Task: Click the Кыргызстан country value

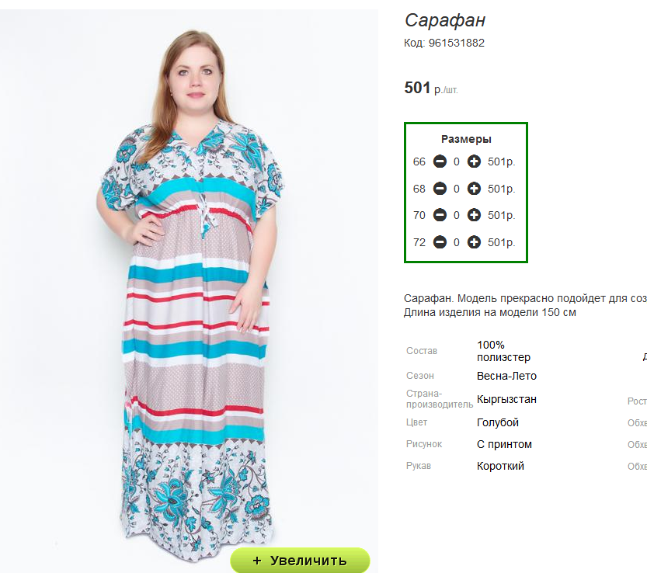Action: click(x=506, y=399)
